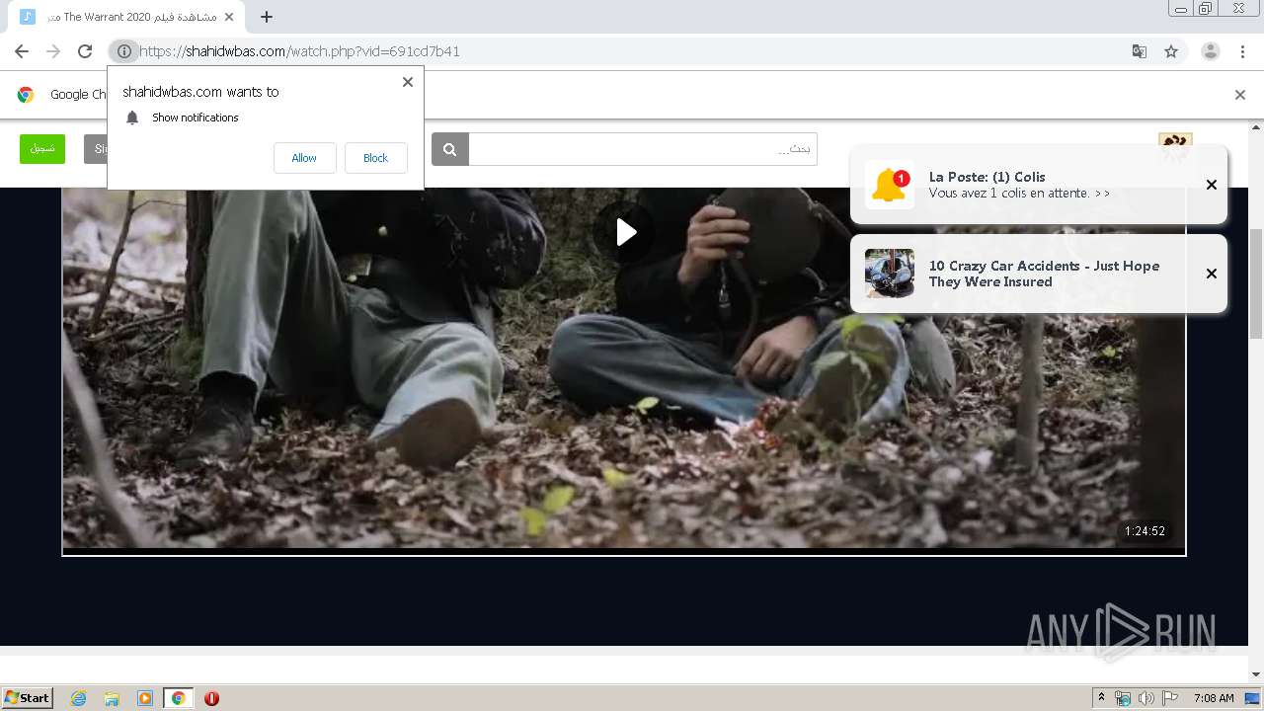Viewport: 1264px width, 711px height.
Task: Click the Translate page icon
Action: tap(1139, 51)
